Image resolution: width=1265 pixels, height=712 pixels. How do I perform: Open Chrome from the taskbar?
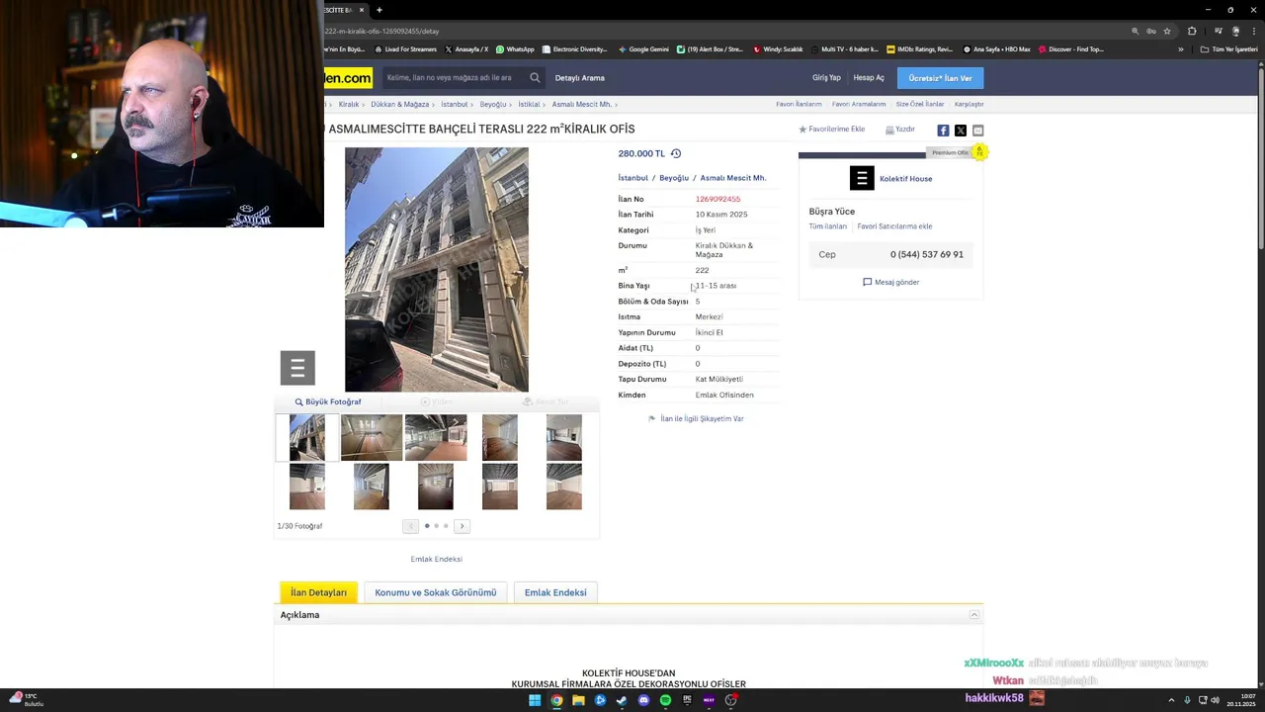click(556, 700)
